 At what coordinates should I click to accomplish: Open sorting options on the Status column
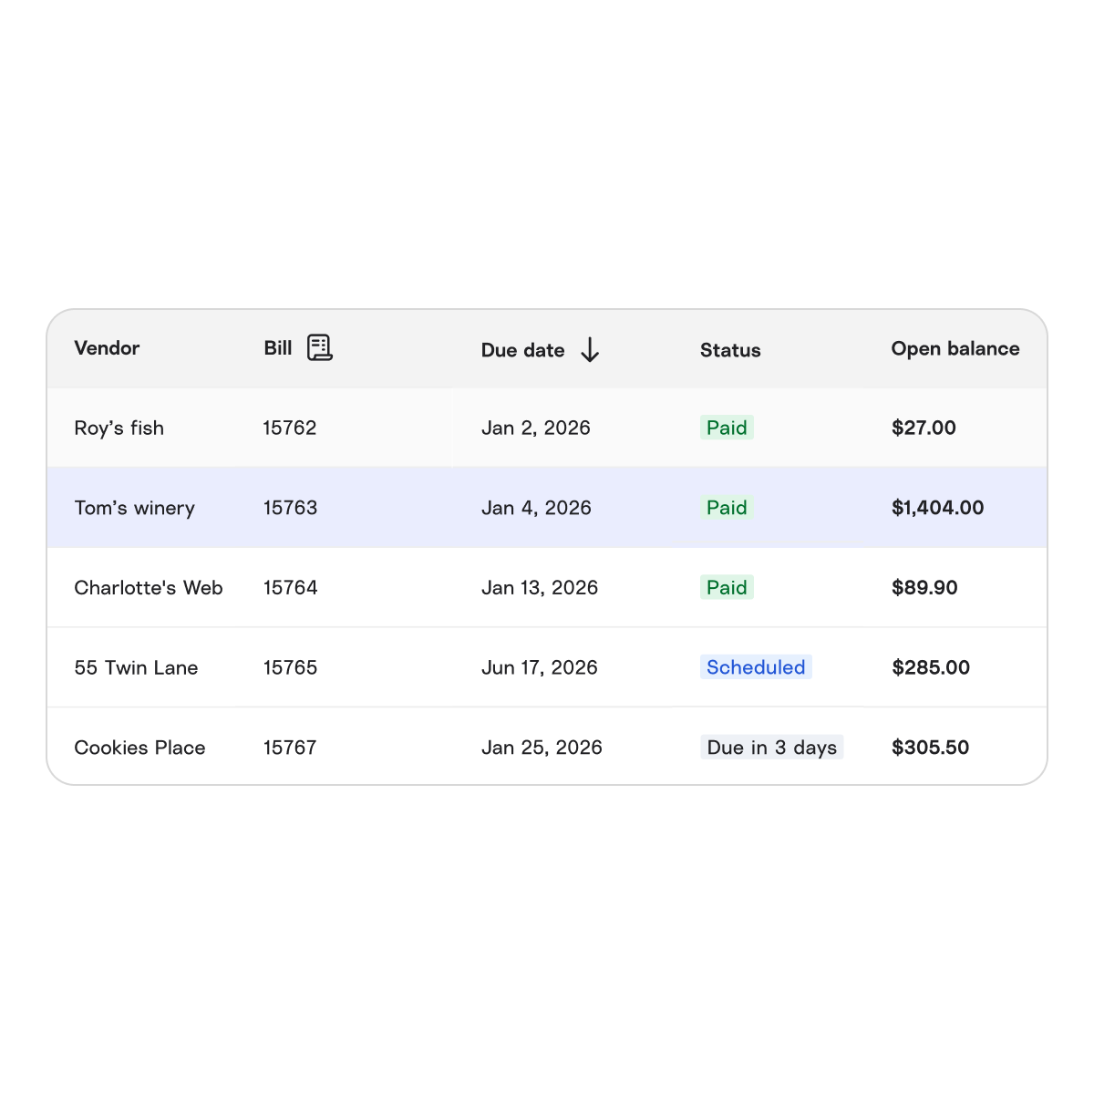pyautogui.click(x=730, y=350)
